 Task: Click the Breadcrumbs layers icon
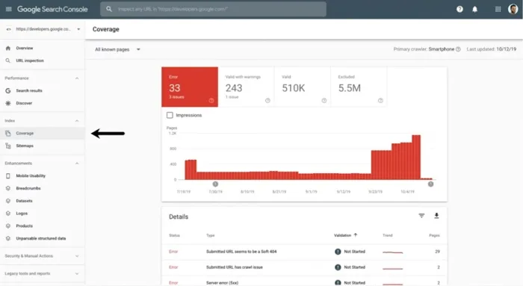click(x=8, y=188)
